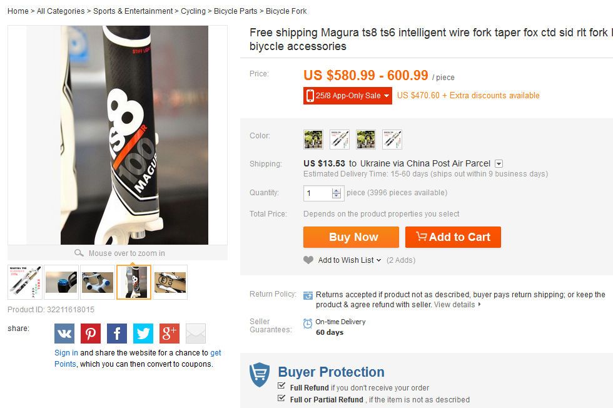Expand Add to Wish List dropdown

(378, 260)
